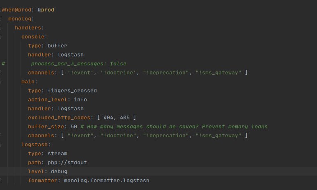Collapse the console handler fold marker
Image resolution: width=317 pixels, height=190 pixels.
tap(0, 37)
